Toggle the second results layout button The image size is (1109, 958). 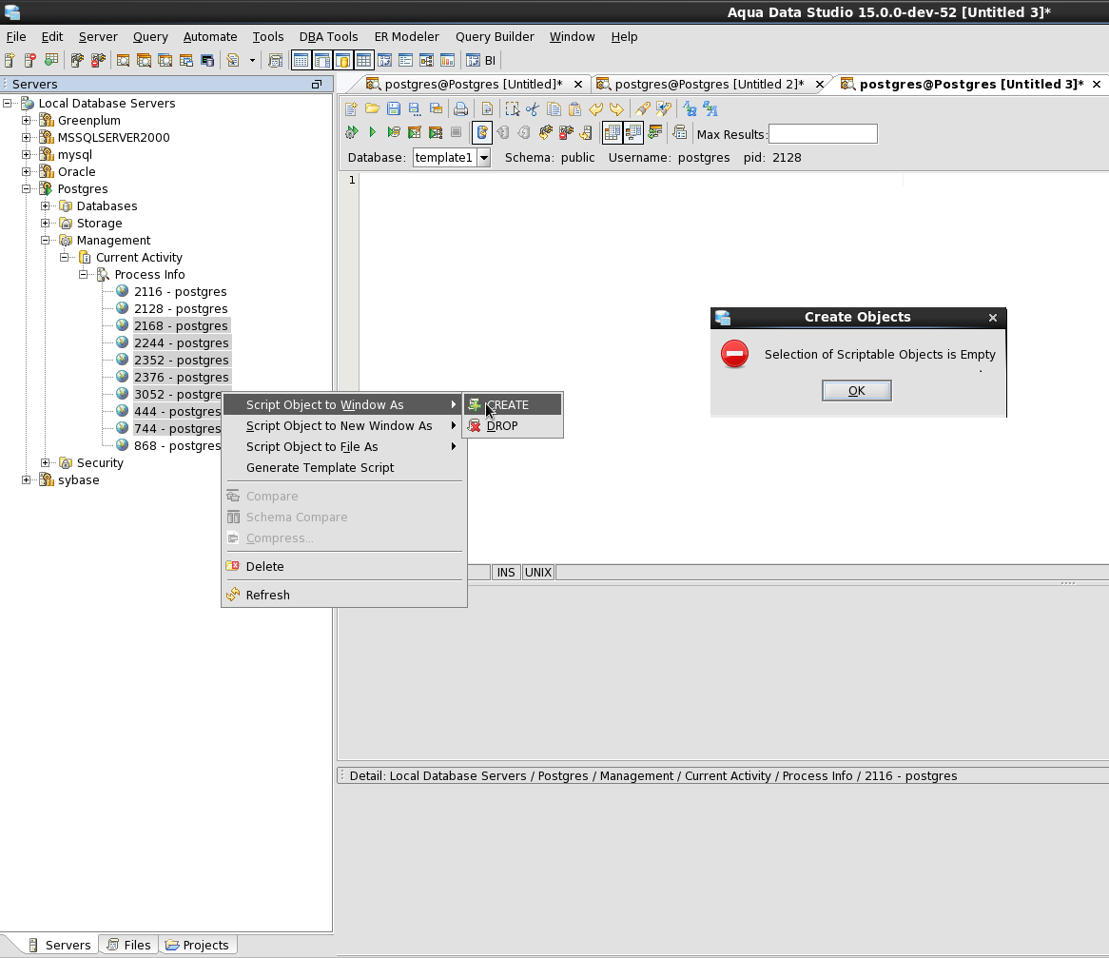[633, 132]
